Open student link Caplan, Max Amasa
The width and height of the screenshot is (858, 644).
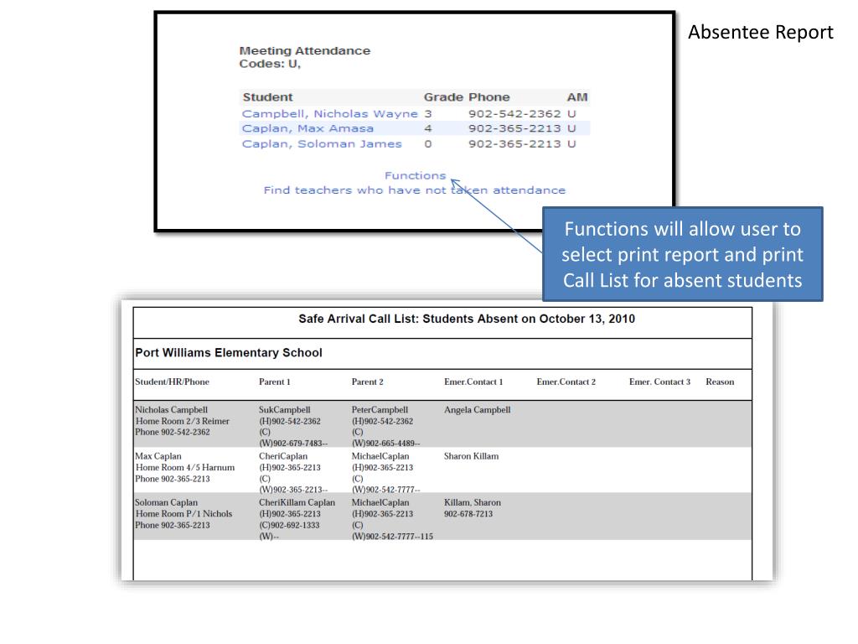308,128
